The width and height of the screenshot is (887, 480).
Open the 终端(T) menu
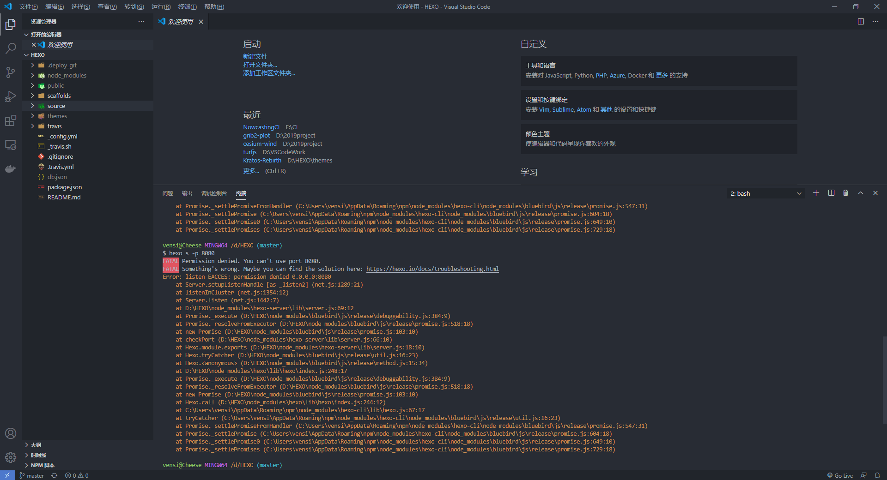[x=187, y=6]
